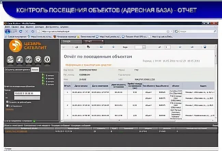Click the third column header of the report table
The height and width of the screenshot is (151, 222).
100,86
